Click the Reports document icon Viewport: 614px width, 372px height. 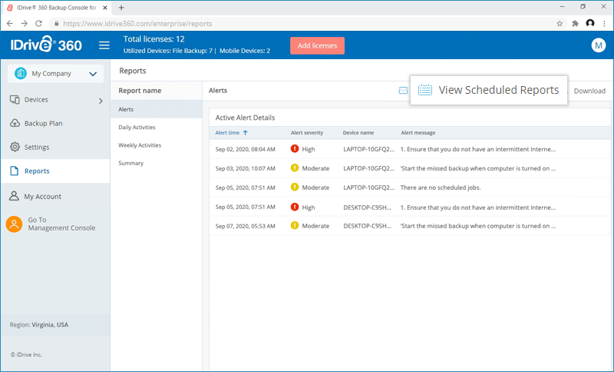(x=14, y=171)
